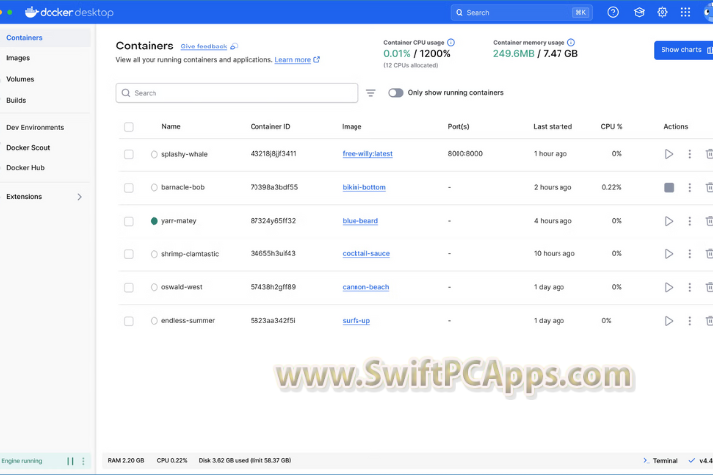Viewport: 713px width, 475px height.
Task: Open the Learning center graduation cap icon
Action: [639, 12]
